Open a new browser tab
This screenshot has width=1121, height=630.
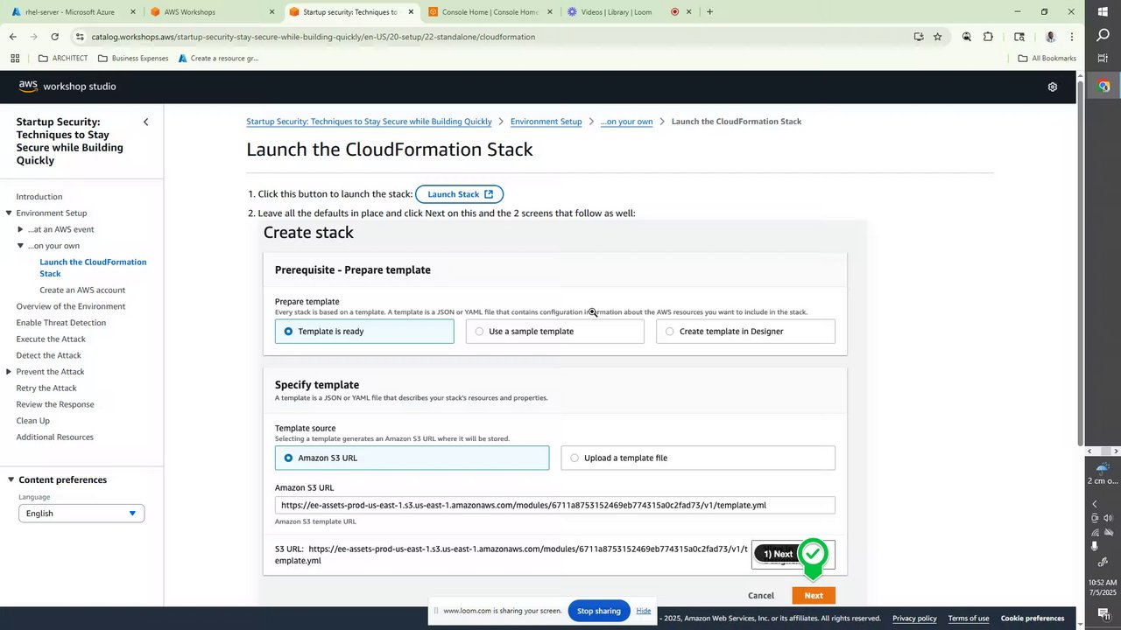point(709,12)
